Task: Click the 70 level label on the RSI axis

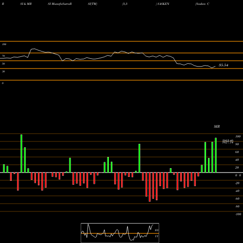Action: coord(3,56)
